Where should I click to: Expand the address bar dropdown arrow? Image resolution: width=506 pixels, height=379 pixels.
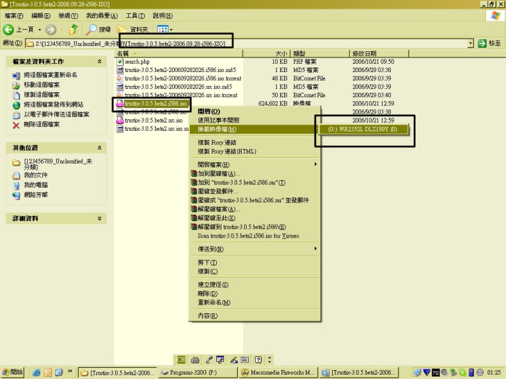[471, 43]
